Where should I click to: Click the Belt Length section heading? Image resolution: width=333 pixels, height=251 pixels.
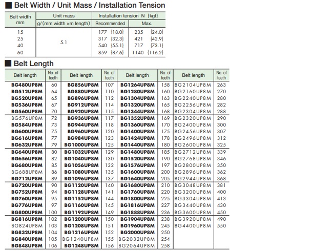(x=29, y=64)
